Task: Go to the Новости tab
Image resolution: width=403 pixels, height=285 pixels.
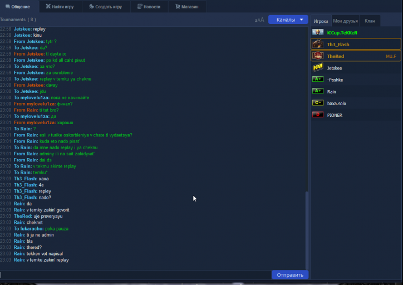Action: [149, 7]
